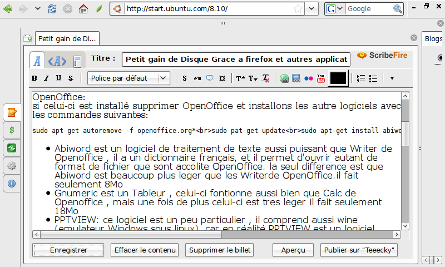This screenshot has height=267, width=445.
Task: Insert a numbered list
Action: point(361,78)
